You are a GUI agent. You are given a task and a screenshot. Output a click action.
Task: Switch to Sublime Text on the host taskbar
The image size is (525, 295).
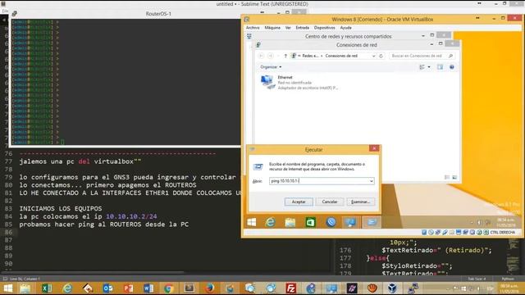[189, 288]
